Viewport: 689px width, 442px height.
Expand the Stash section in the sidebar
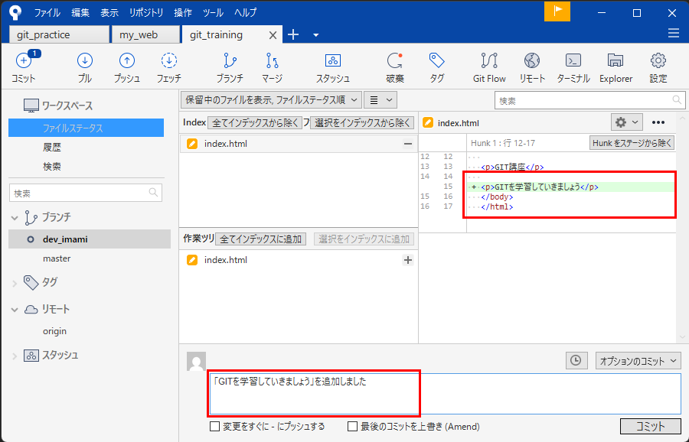pyautogui.click(x=15, y=356)
